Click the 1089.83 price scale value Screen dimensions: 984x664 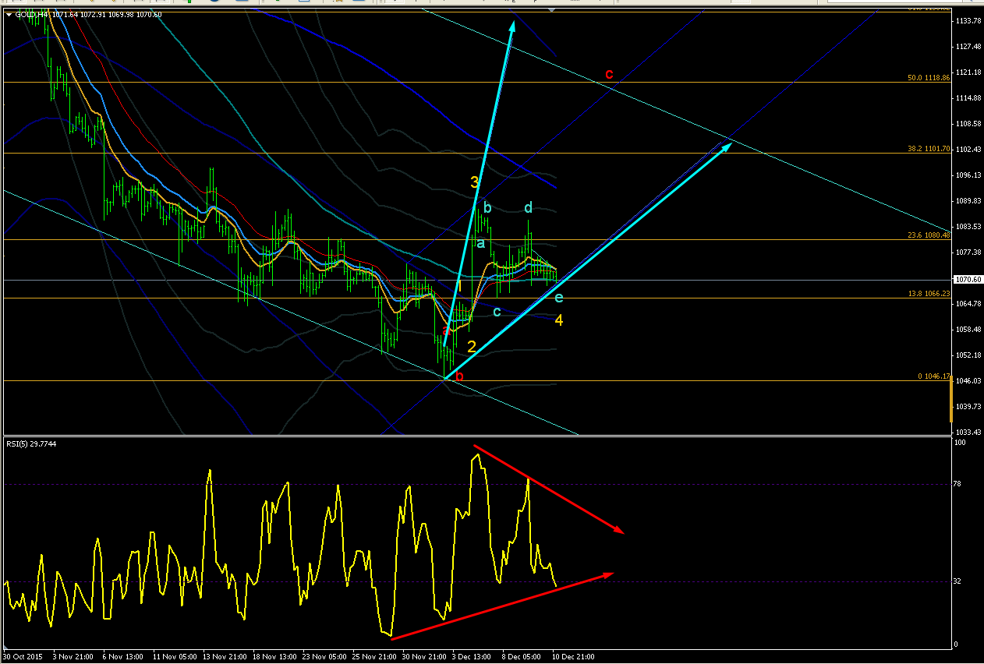coord(968,200)
